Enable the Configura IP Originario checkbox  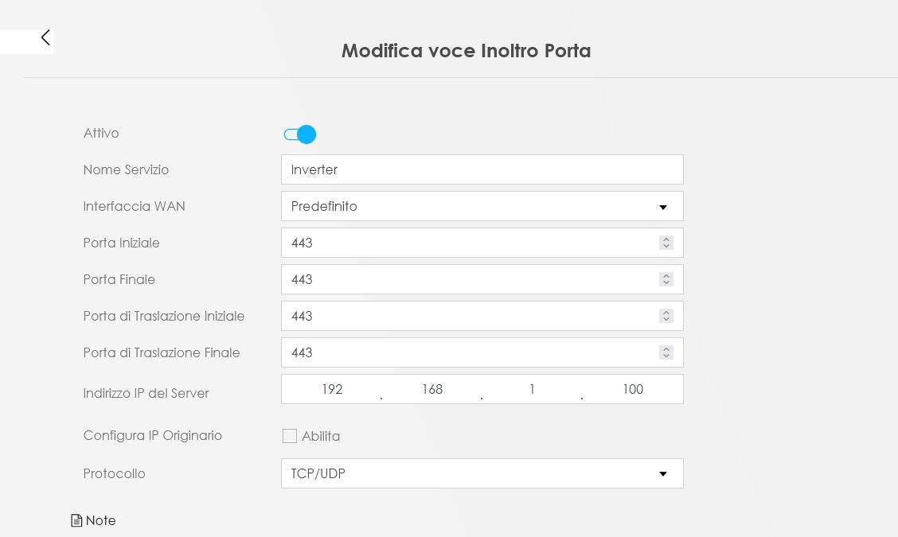click(290, 436)
